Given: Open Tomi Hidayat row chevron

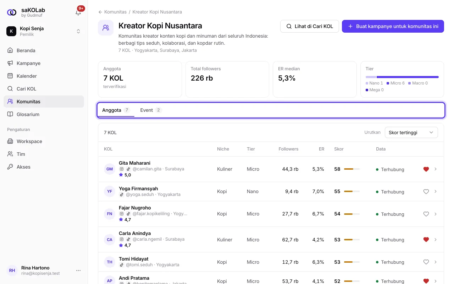Looking at the screenshot, I should pos(436,262).
